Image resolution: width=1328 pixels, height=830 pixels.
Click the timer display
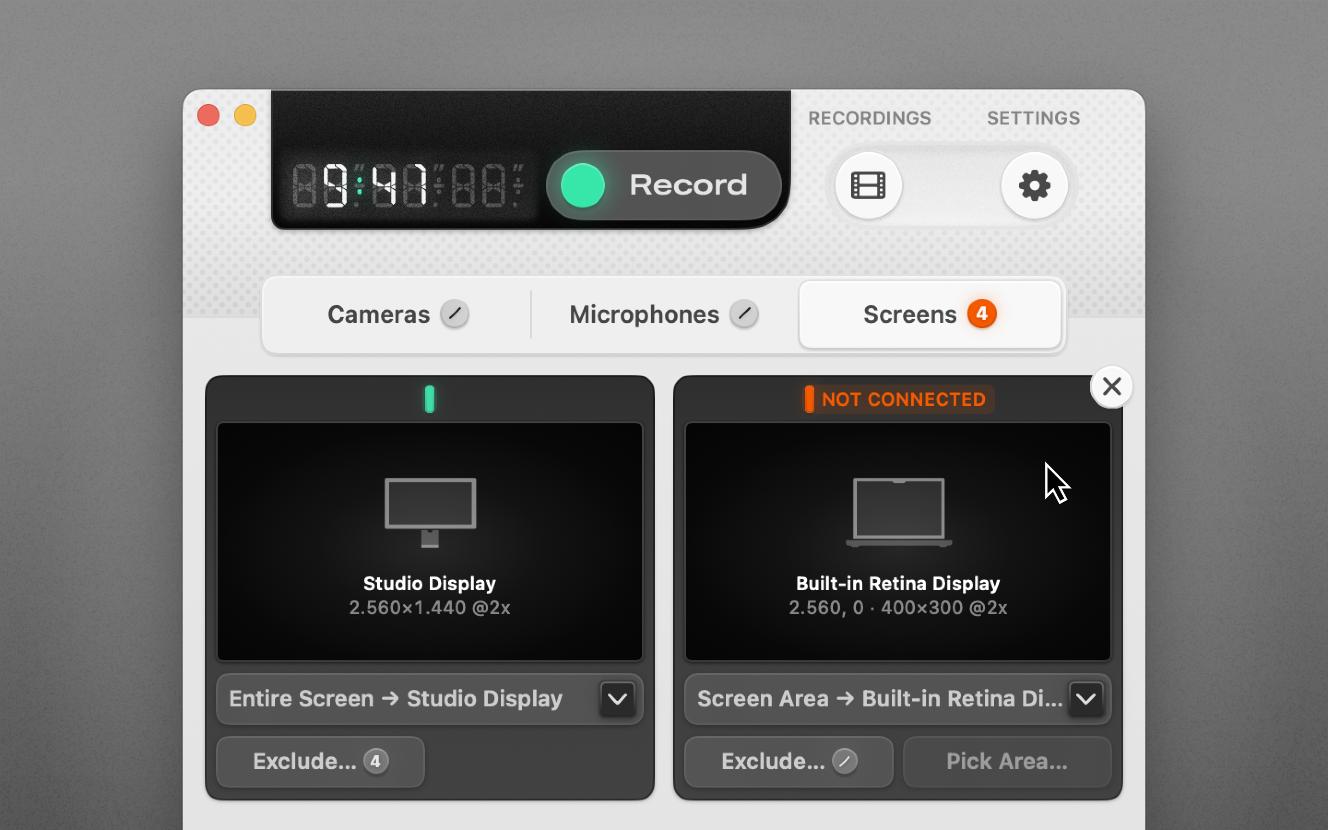tap(406, 185)
